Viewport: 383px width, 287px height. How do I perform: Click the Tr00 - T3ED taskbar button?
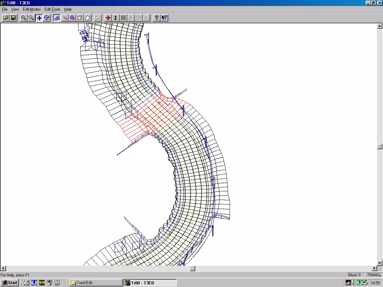click(x=150, y=283)
